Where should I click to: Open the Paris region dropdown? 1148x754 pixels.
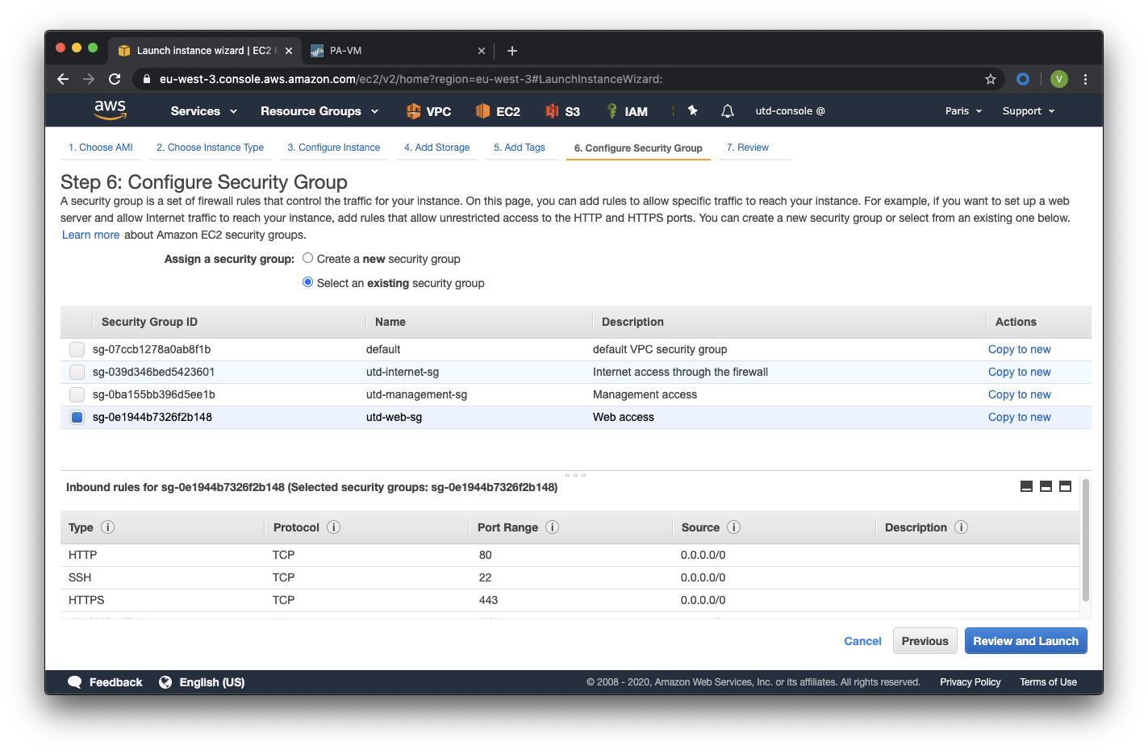(963, 111)
